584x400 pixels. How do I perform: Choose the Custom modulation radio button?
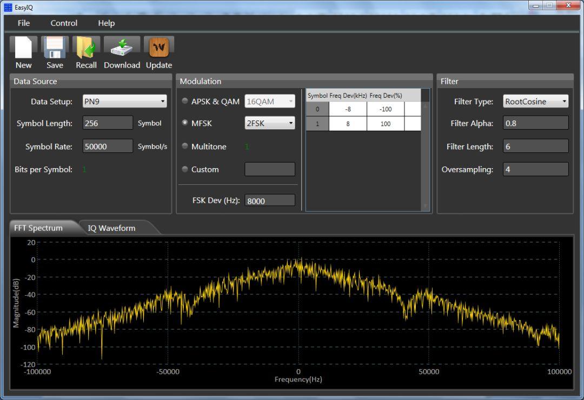pos(185,169)
